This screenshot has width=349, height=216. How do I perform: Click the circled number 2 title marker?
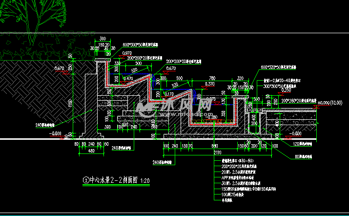[86, 180]
